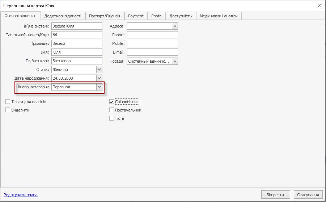Open the Паспорт/Ліцензія tab
326x202 pixels.
pos(105,16)
